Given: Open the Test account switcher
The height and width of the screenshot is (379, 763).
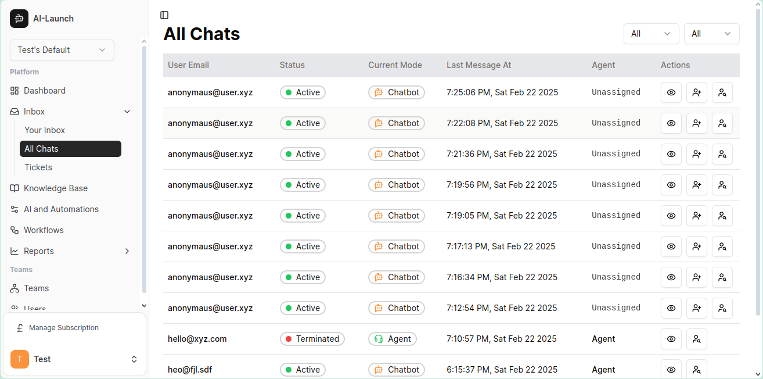Looking at the screenshot, I should point(74,359).
